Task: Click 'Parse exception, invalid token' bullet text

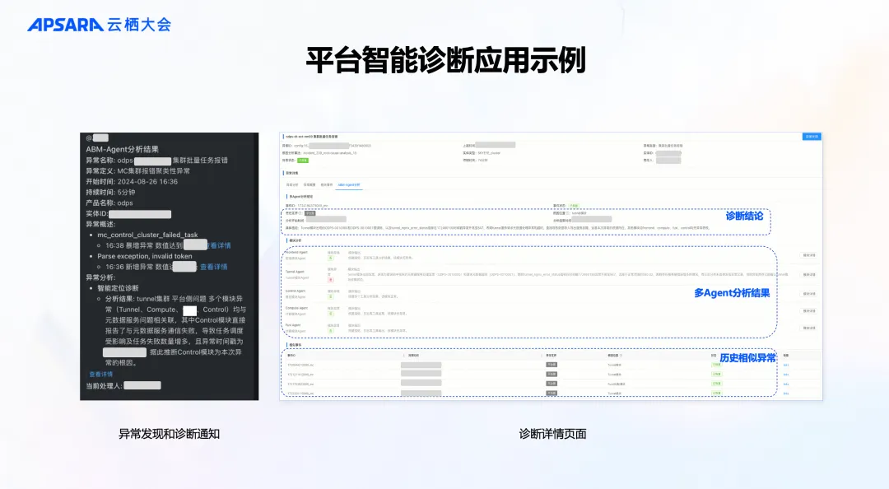Action: [x=145, y=256]
